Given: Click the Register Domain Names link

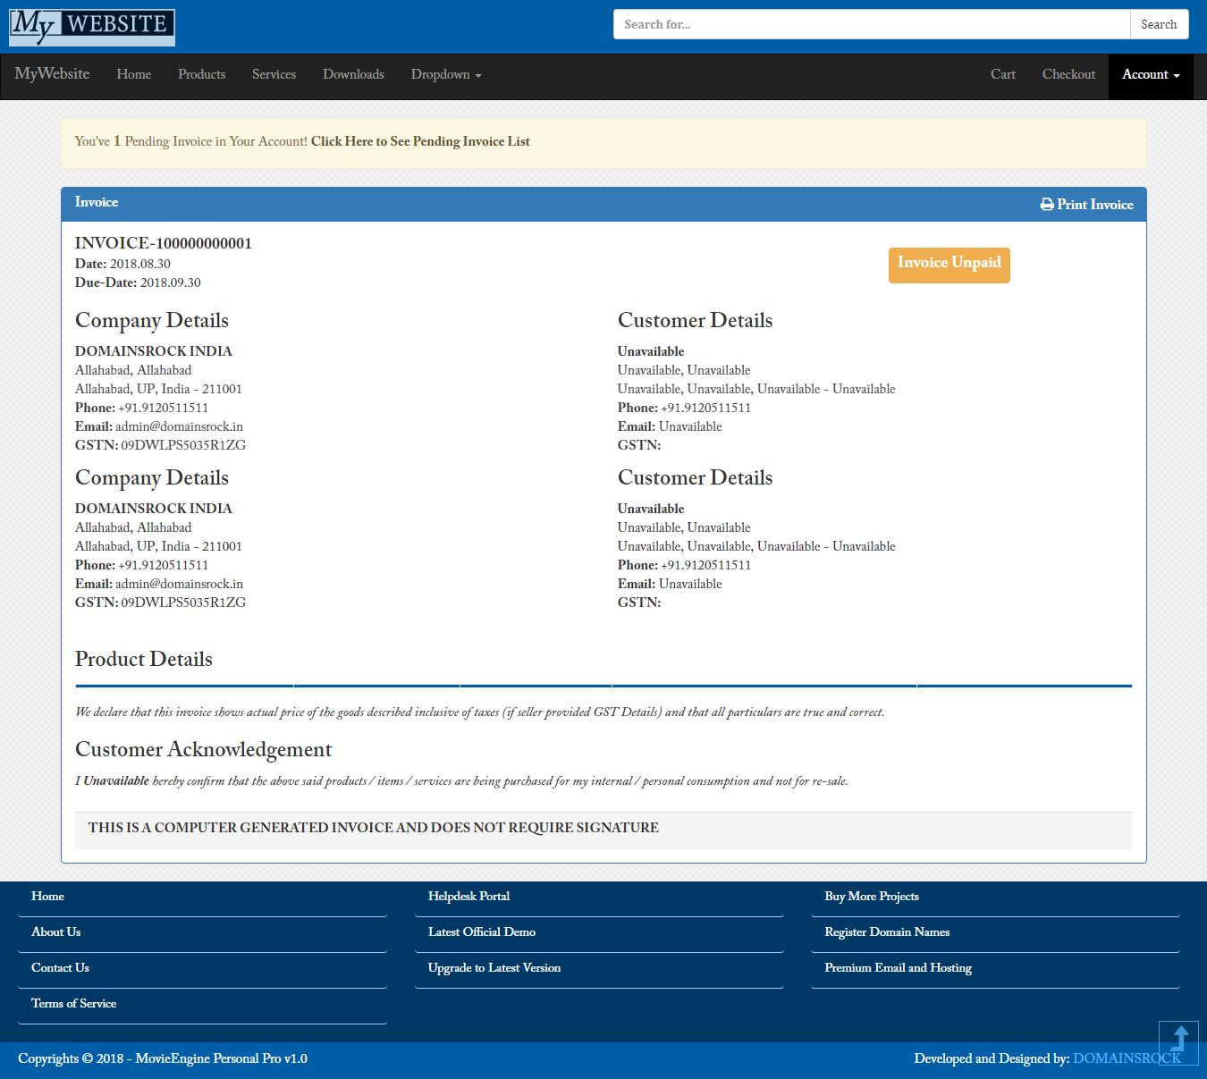Looking at the screenshot, I should pos(887,931).
